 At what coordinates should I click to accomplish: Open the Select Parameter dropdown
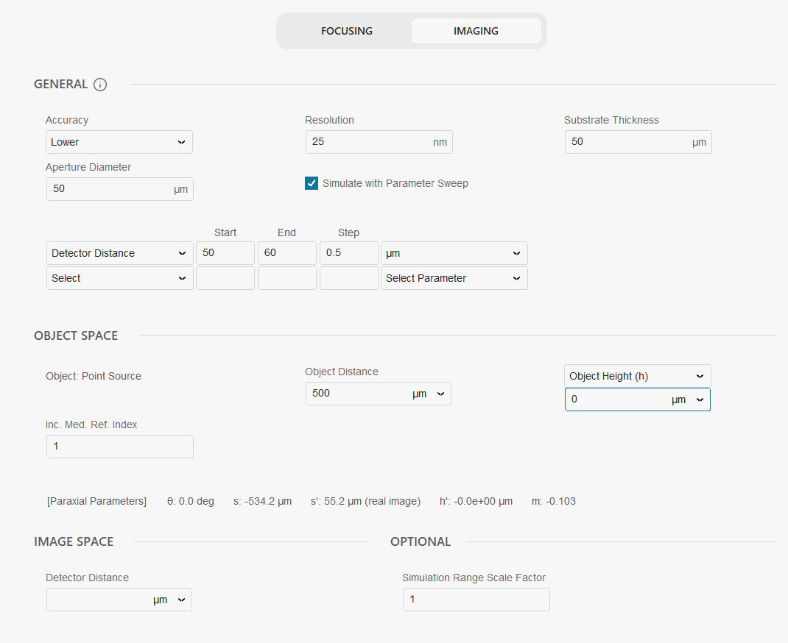point(454,278)
